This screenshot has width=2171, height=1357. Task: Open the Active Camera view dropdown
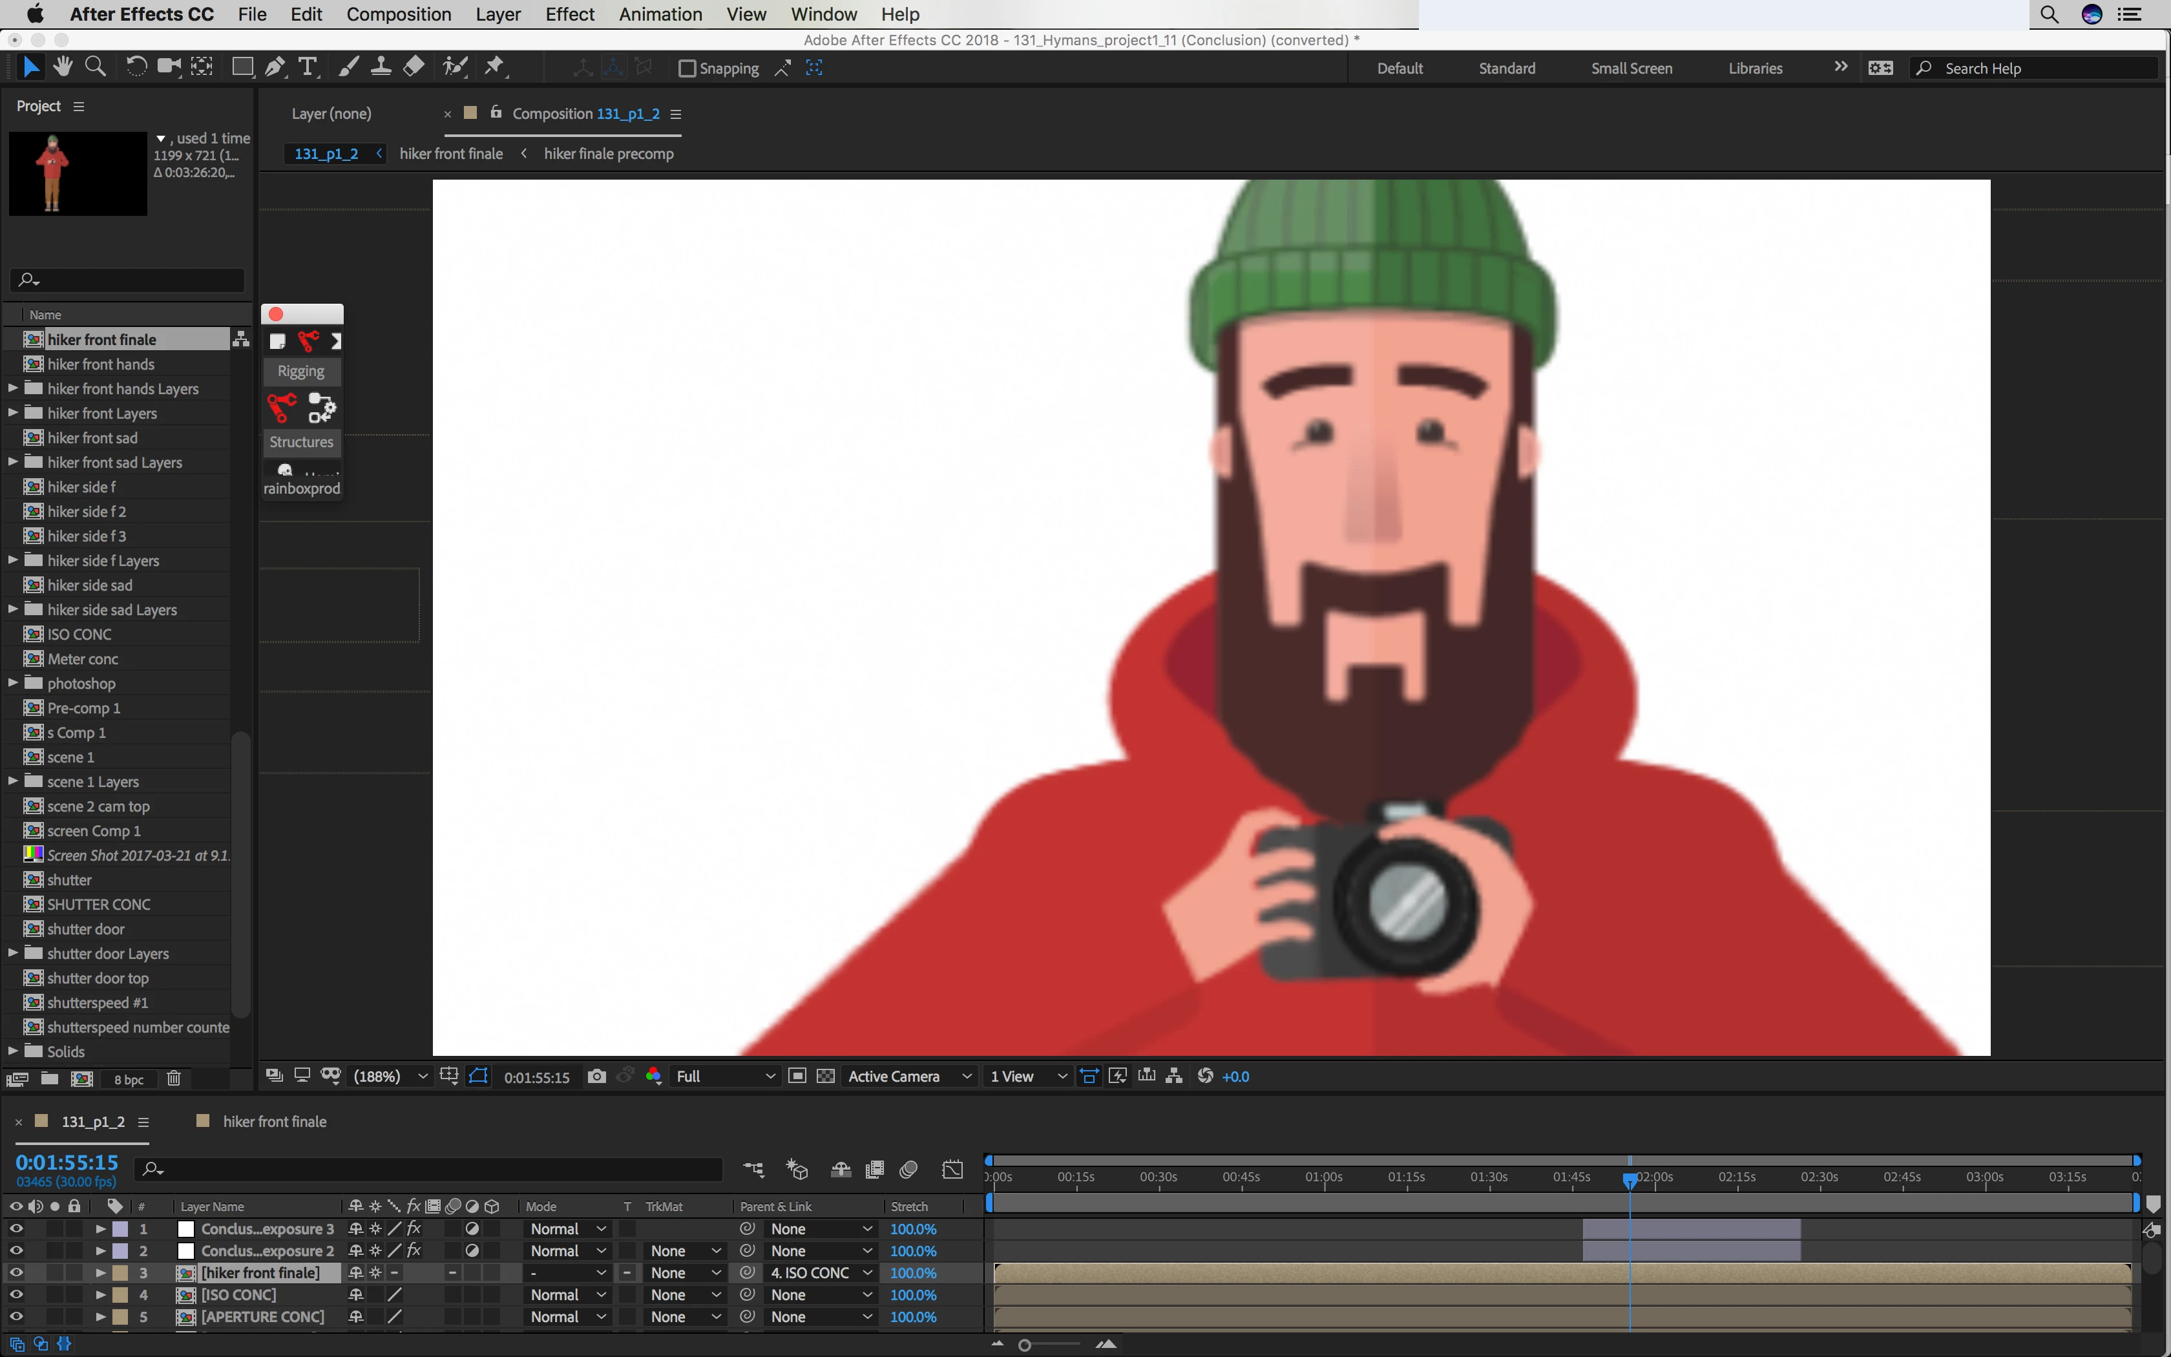[908, 1076]
